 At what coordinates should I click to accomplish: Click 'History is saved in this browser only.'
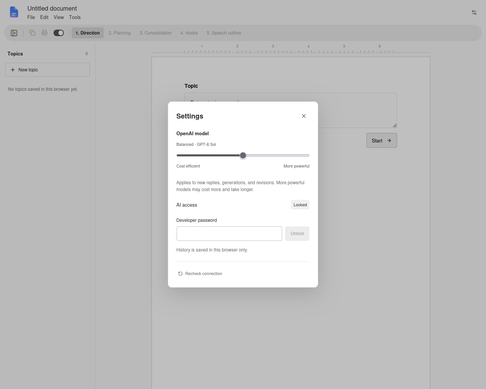(x=212, y=250)
